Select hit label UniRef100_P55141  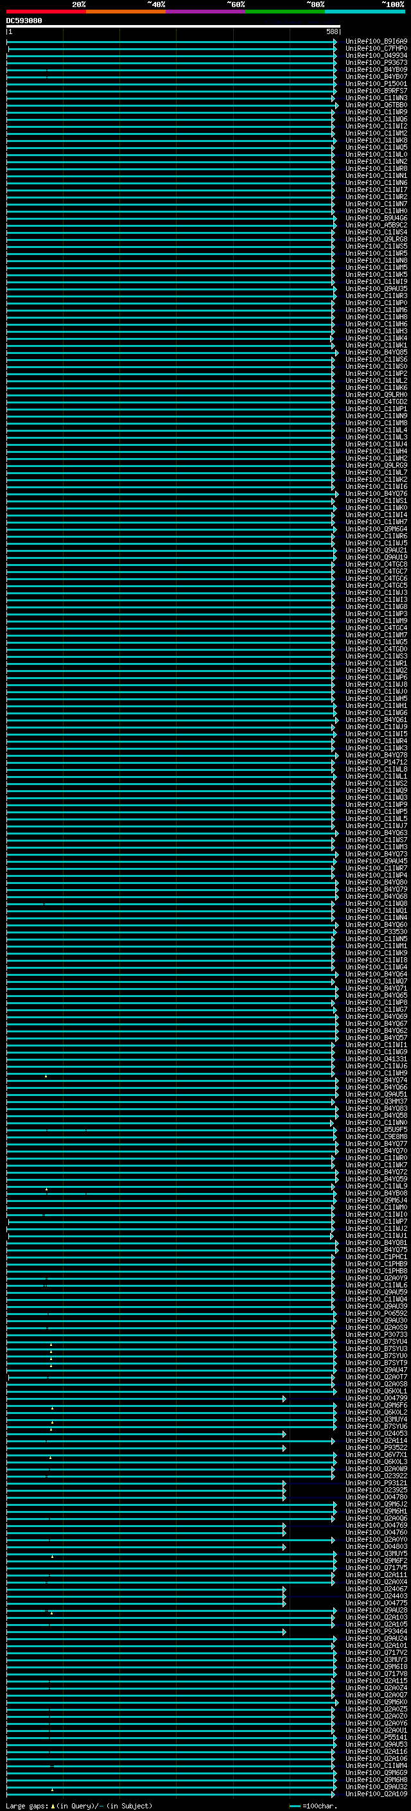376,1736
